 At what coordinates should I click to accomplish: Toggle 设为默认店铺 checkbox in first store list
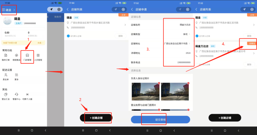click(68, 36)
